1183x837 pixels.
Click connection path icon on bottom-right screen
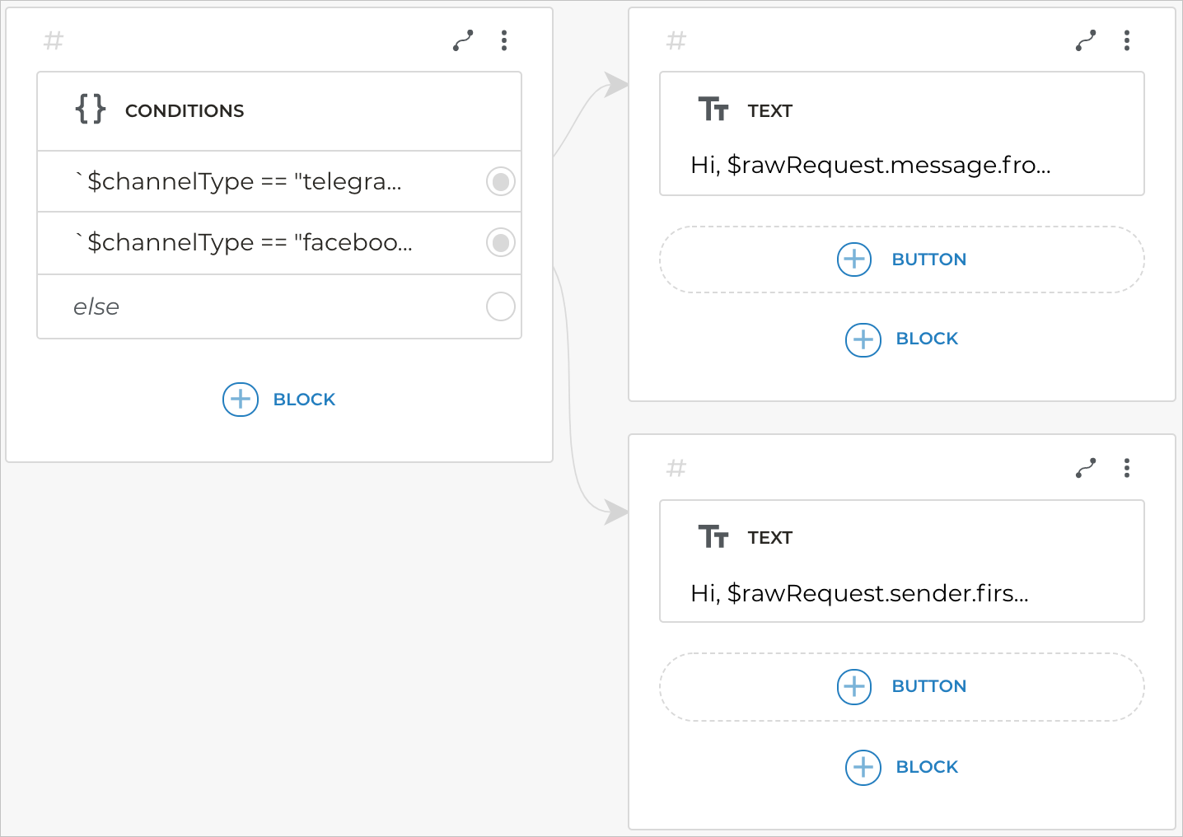(1086, 469)
